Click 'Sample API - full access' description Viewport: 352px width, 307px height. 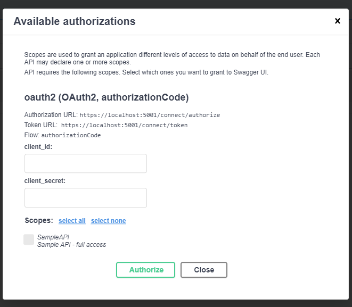(71, 245)
